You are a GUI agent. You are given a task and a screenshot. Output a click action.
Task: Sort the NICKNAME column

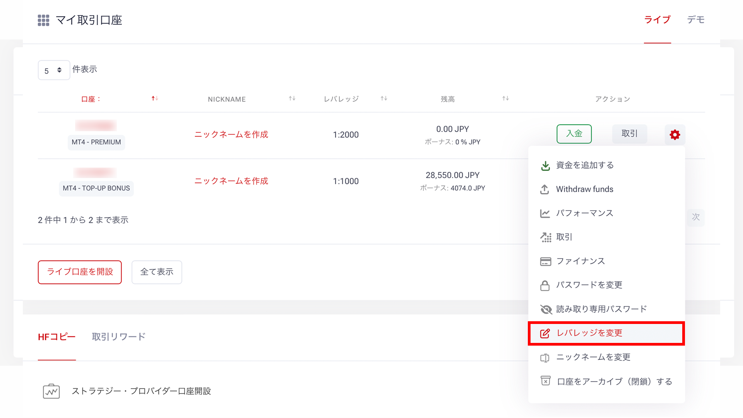[292, 99]
